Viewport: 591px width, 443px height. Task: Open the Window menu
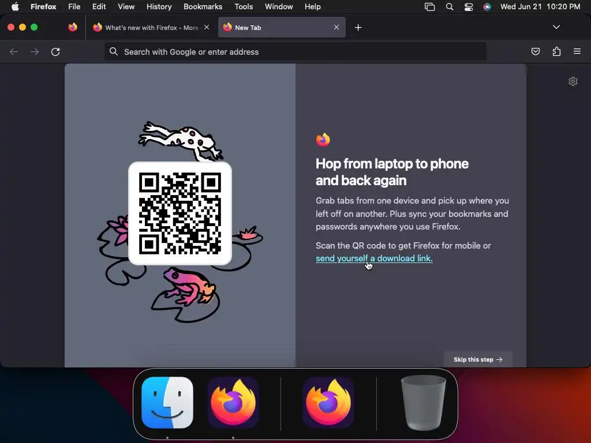(279, 7)
